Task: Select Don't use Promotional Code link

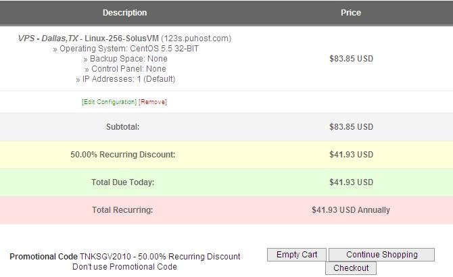Action: point(124,267)
